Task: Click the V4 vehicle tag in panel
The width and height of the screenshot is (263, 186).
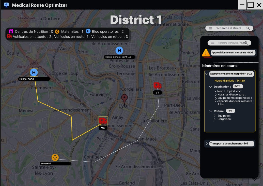Action: click(x=231, y=111)
